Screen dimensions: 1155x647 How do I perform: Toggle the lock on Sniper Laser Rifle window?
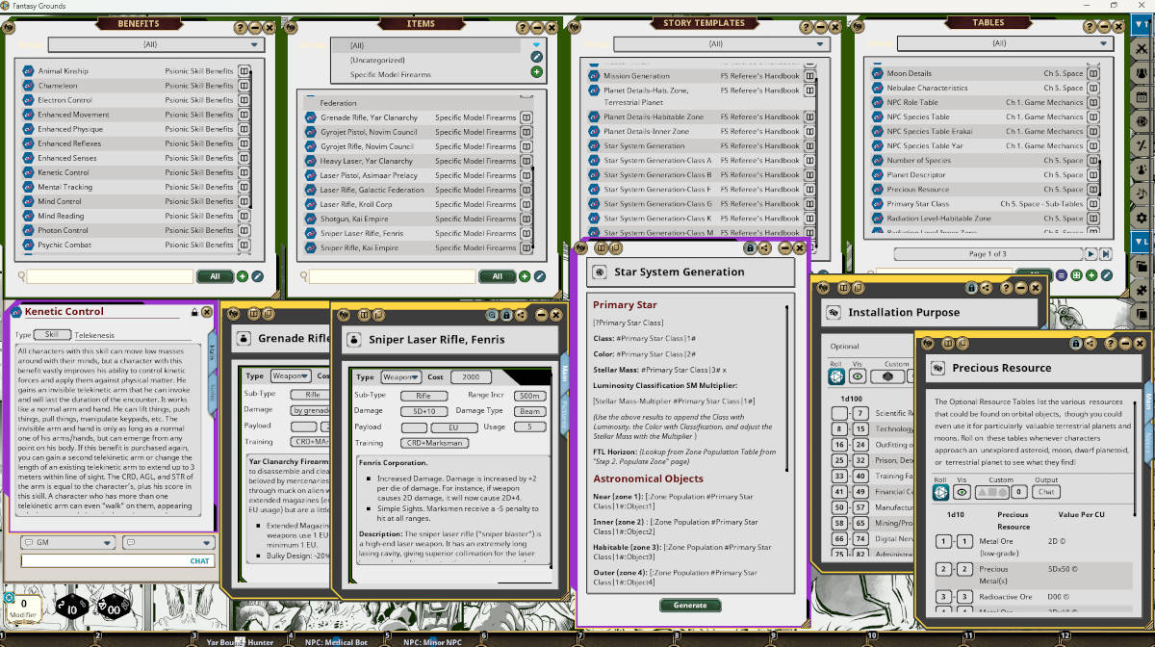tap(506, 314)
